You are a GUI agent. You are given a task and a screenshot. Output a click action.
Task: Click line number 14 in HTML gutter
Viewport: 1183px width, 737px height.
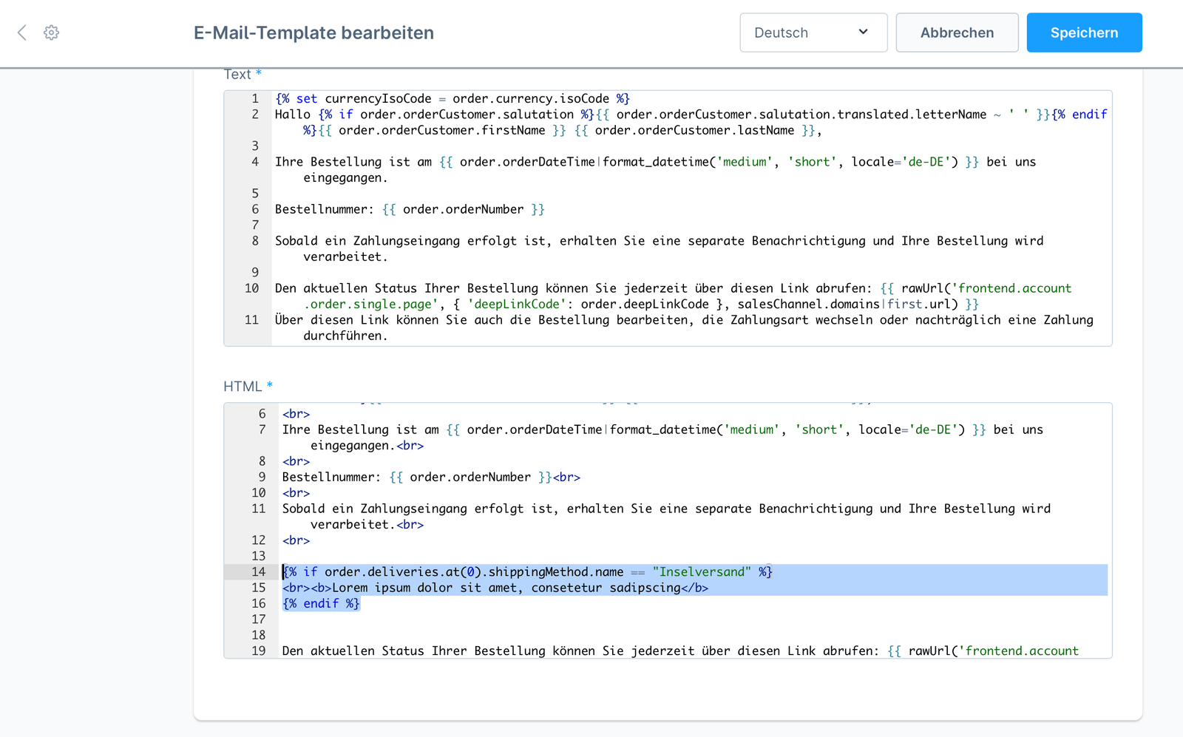[258, 572]
